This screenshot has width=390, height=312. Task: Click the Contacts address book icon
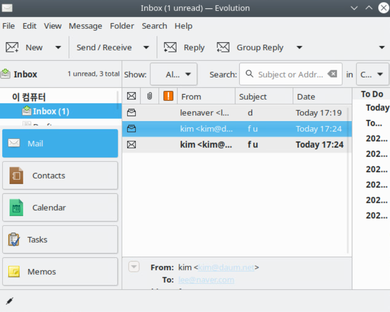pos(16,175)
